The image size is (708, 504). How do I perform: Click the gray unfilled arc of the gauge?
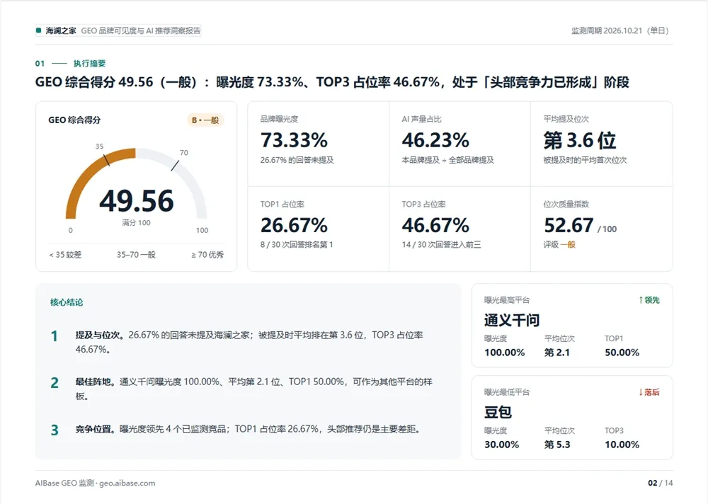pyautogui.click(x=188, y=178)
